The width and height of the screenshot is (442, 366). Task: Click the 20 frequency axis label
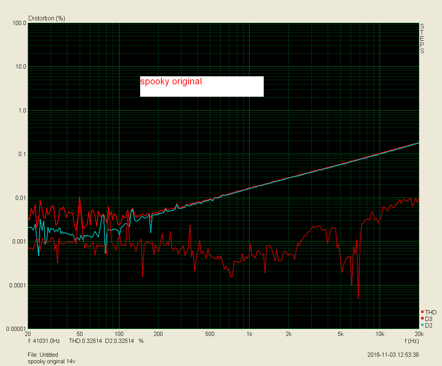point(28,334)
